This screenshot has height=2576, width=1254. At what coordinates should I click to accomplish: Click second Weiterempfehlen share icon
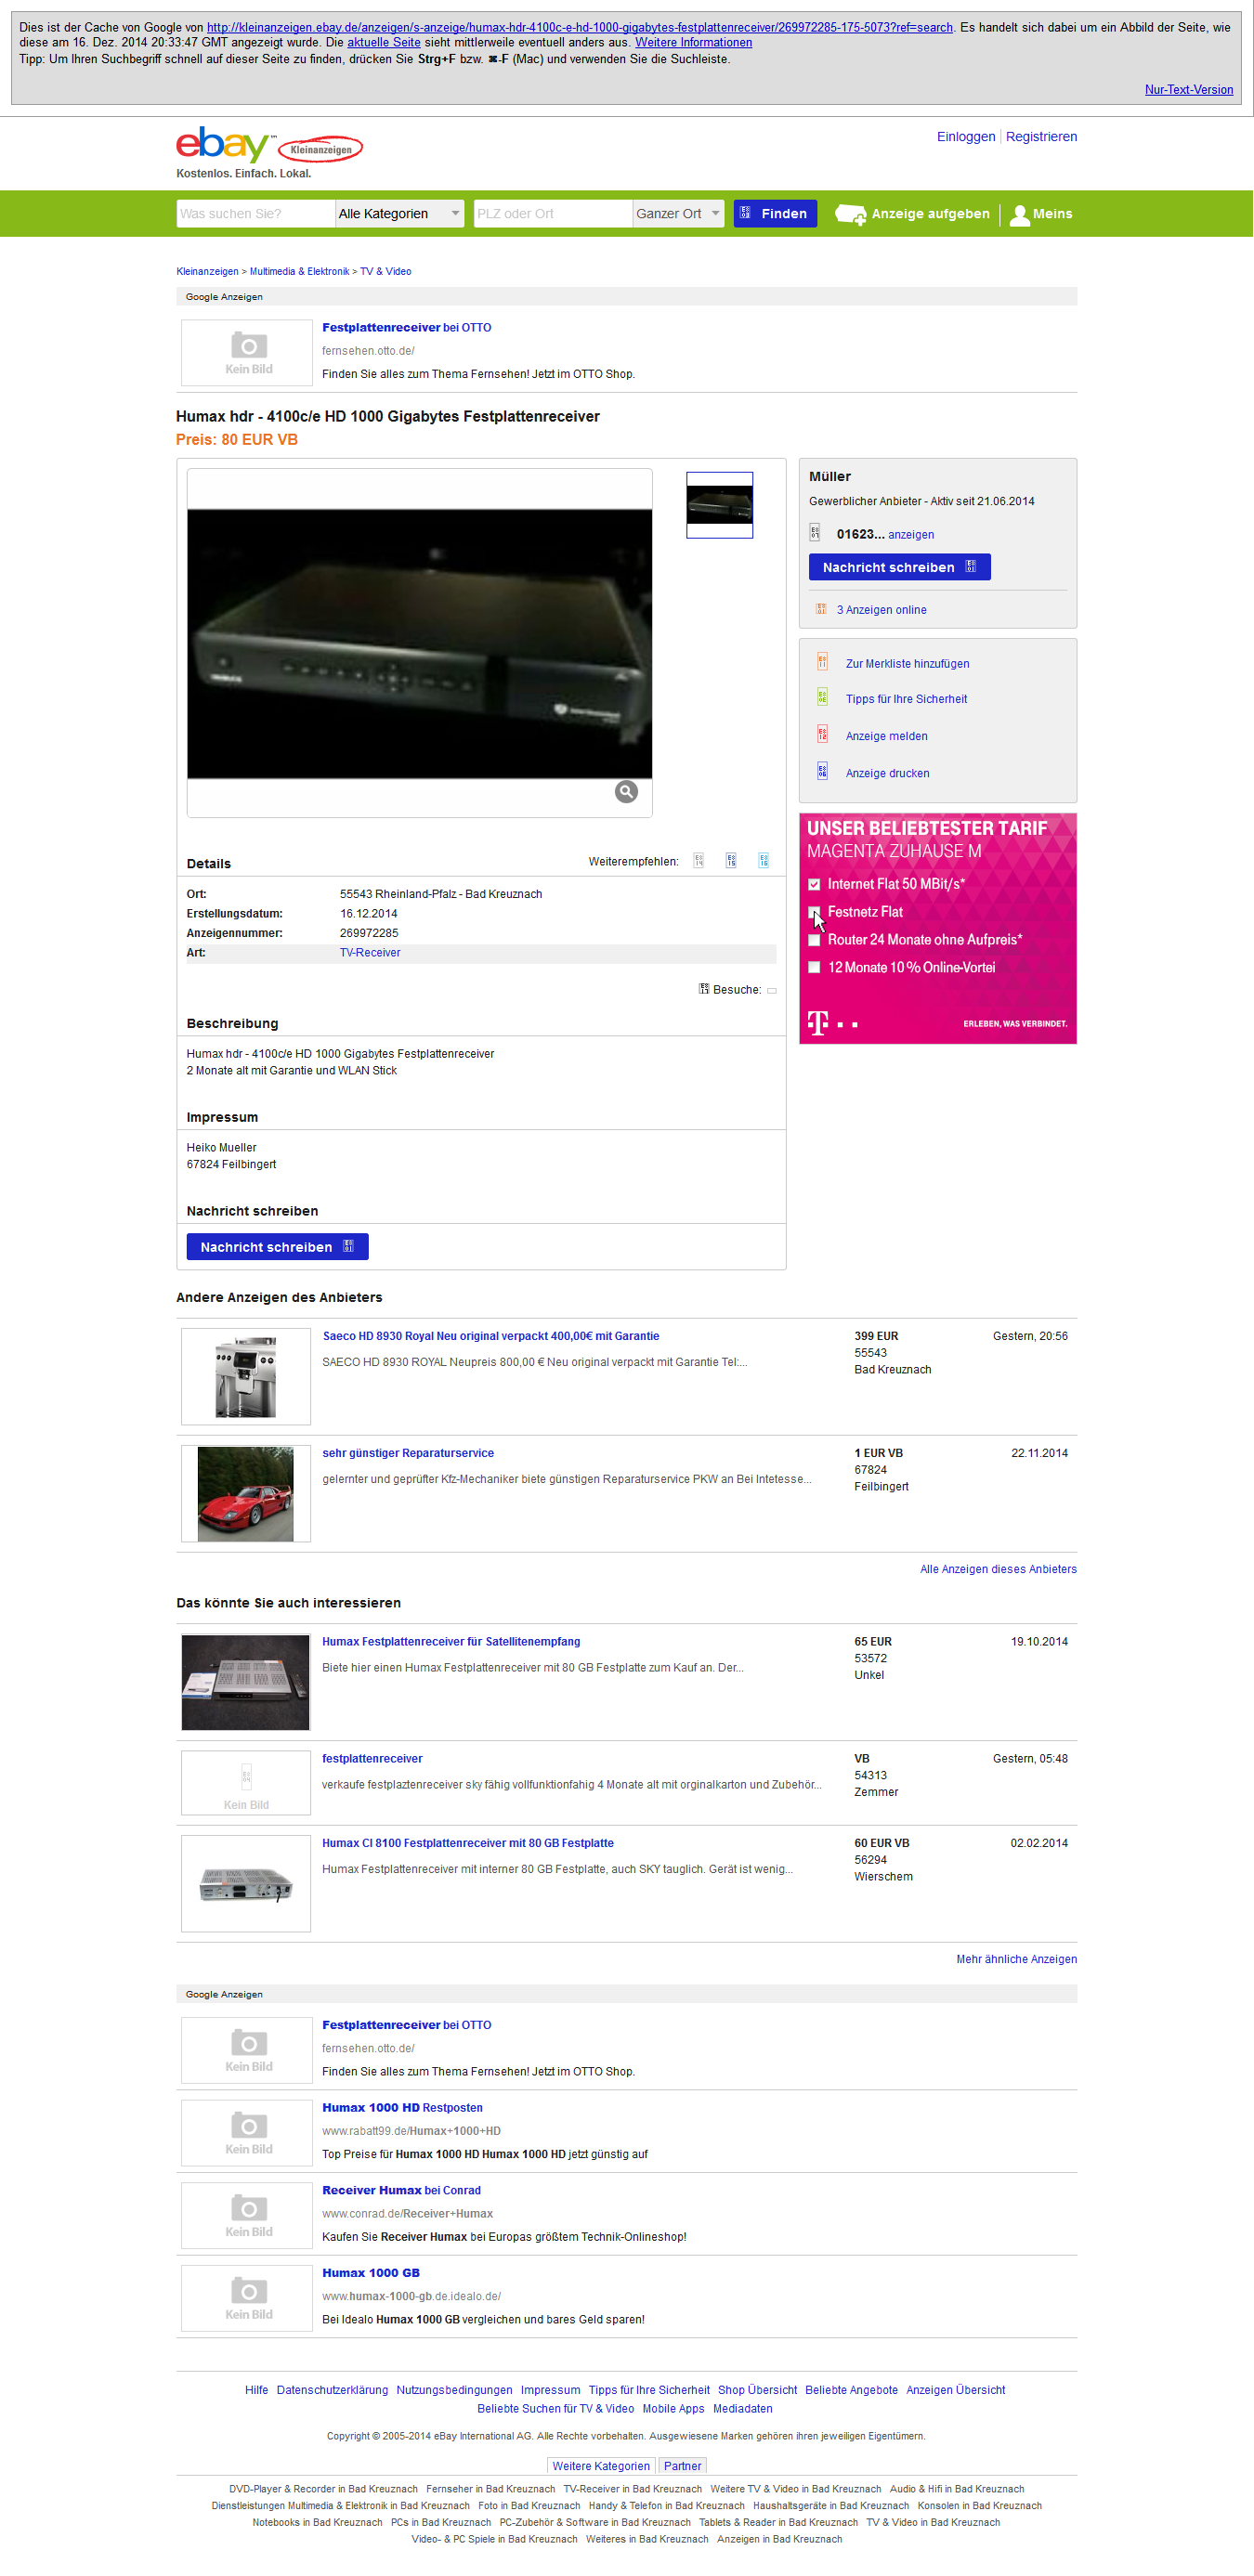point(731,861)
